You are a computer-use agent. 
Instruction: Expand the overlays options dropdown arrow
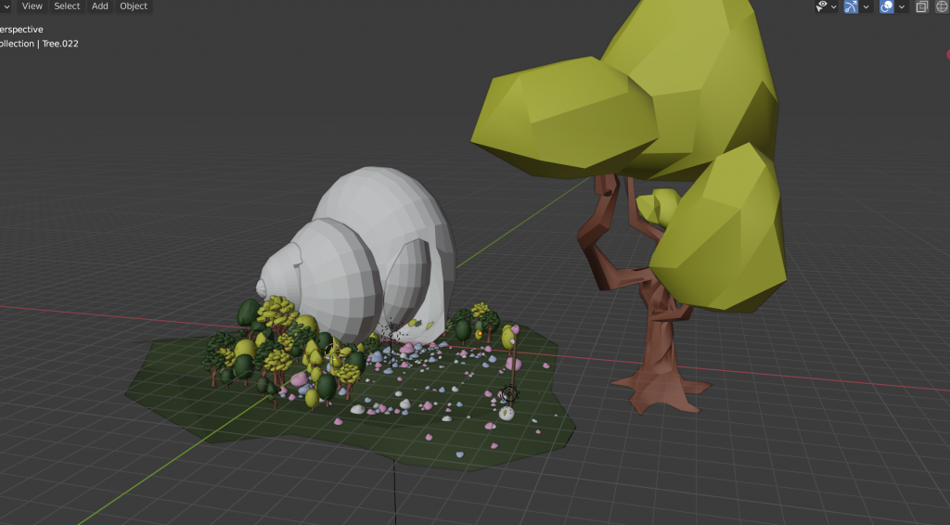902,6
